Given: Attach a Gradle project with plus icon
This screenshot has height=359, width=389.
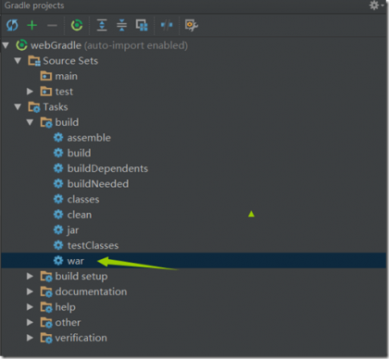Looking at the screenshot, I should coord(32,25).
